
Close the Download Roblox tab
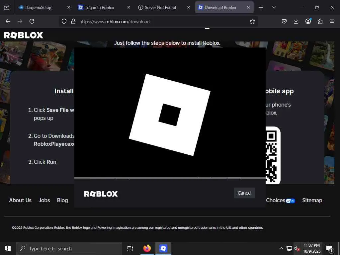[248, 7]
